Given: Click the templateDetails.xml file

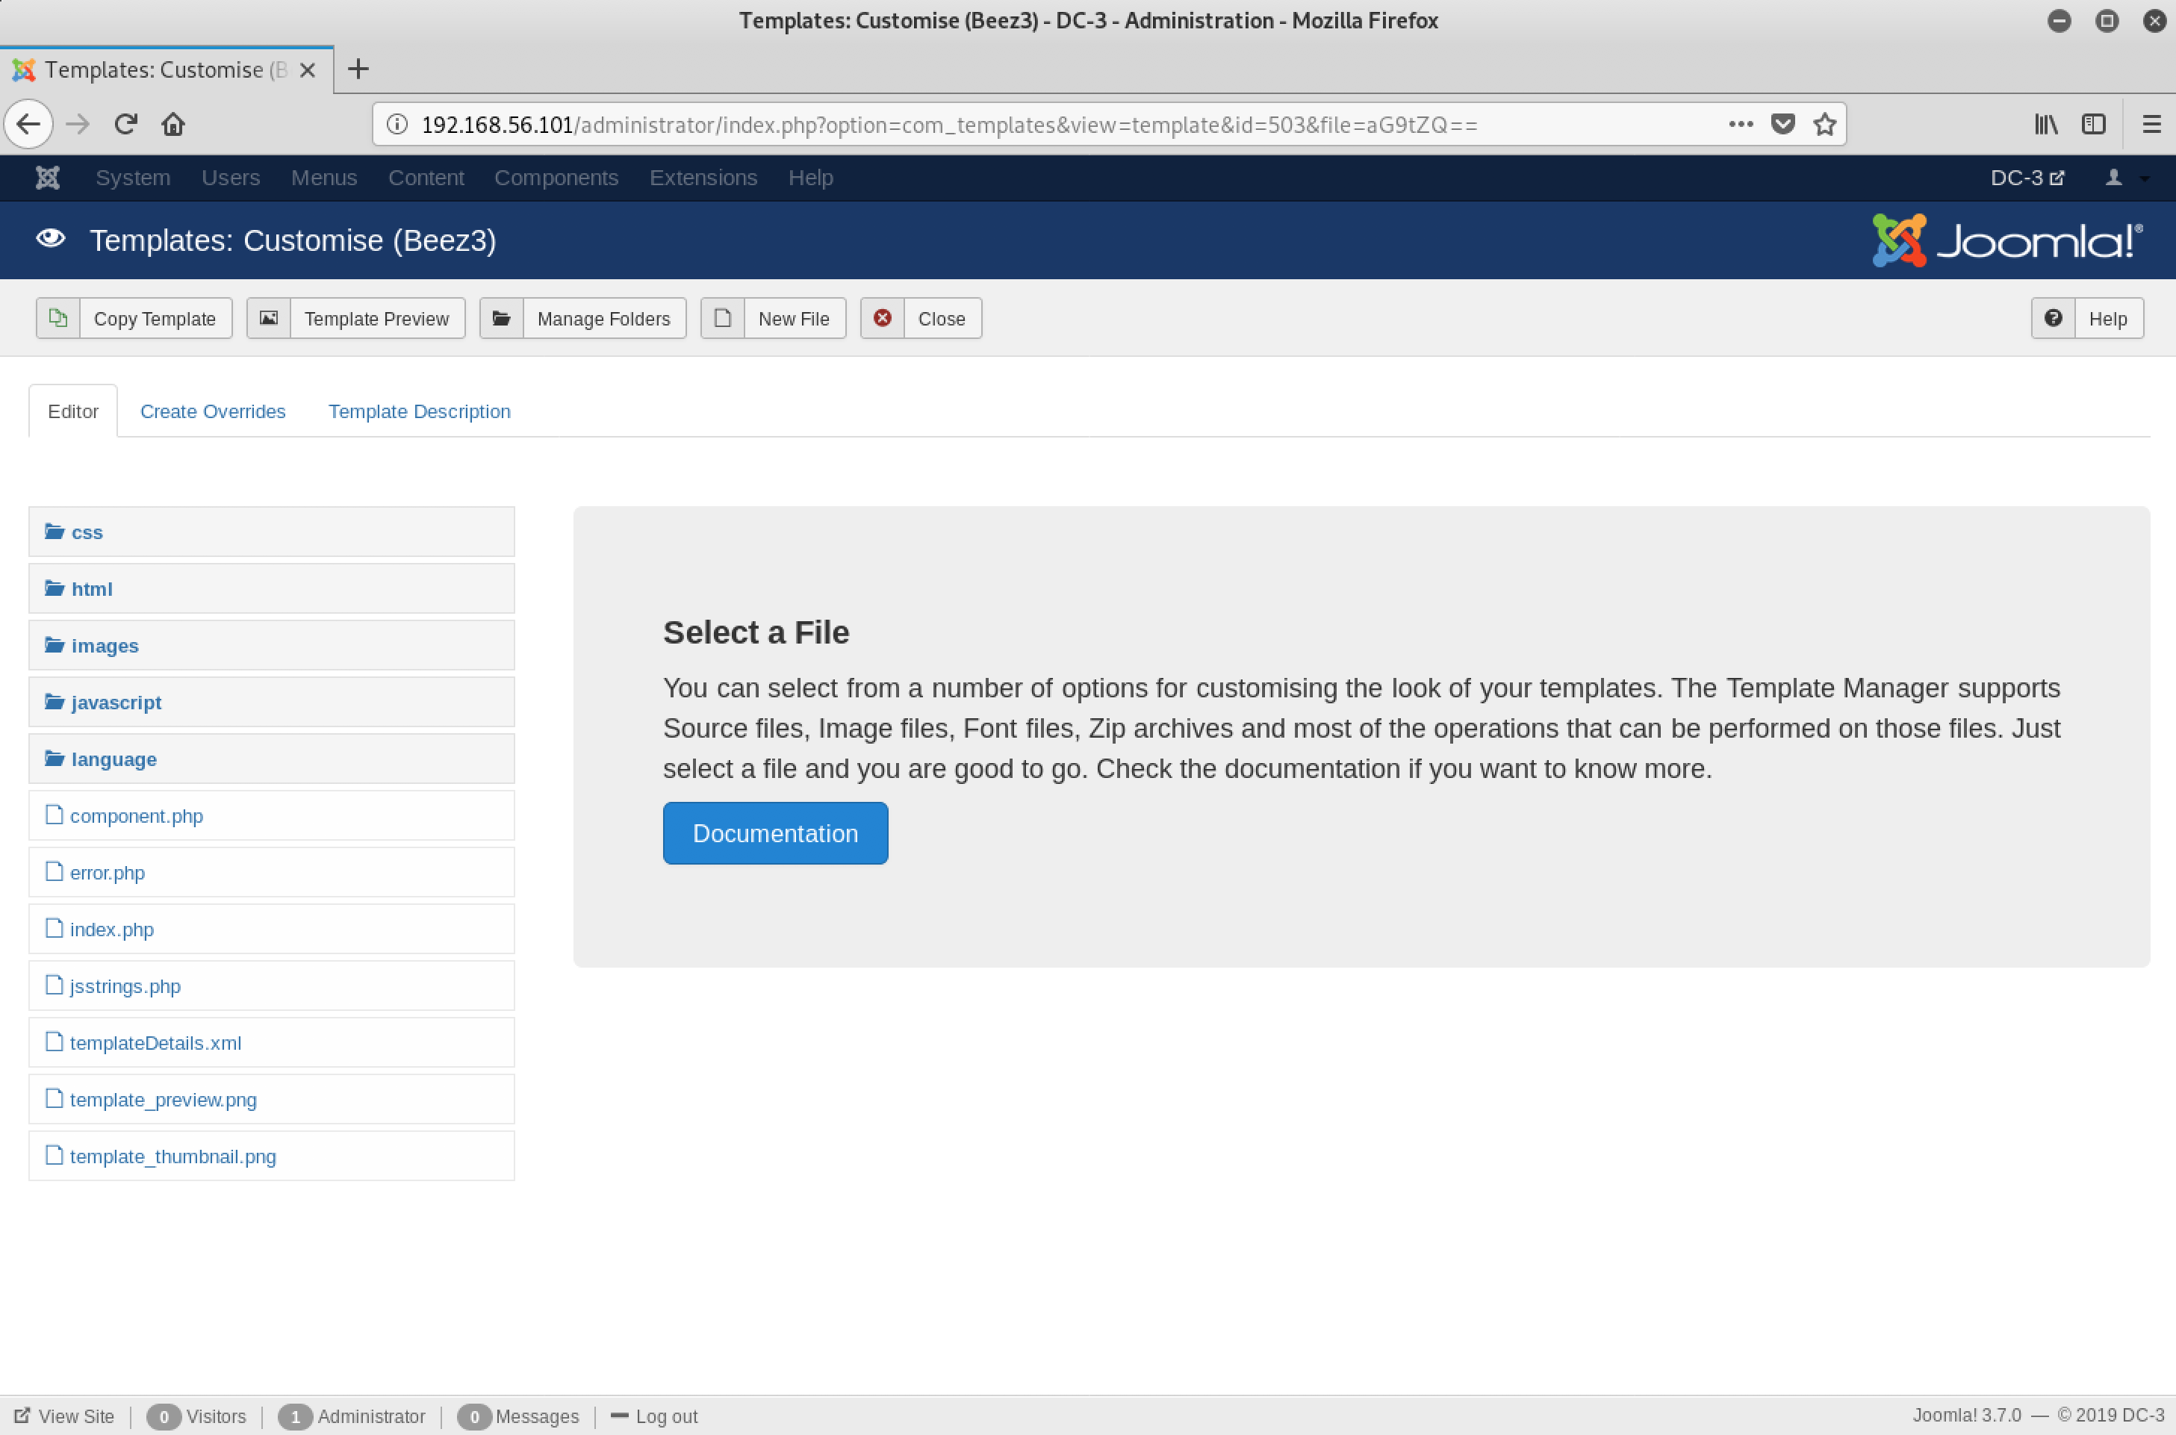Looking at the screenshot, I should (154, 1042).
